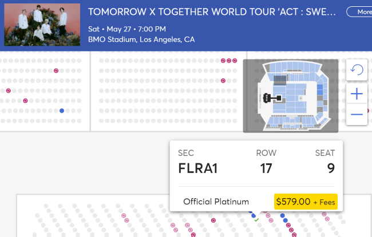Select first pink seat in top-right trio
Image resolution: width=372 pixels, height=237 pixels.
click(224, 61)
